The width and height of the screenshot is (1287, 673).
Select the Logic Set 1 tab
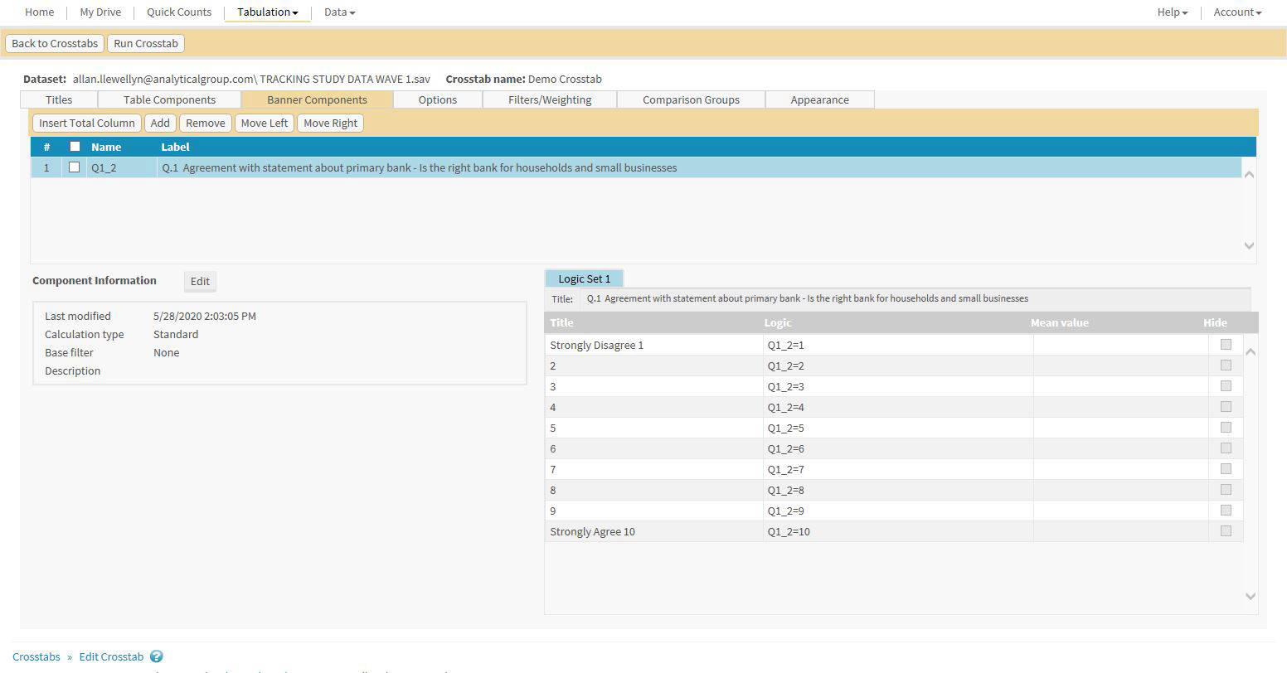pos(584,278)
